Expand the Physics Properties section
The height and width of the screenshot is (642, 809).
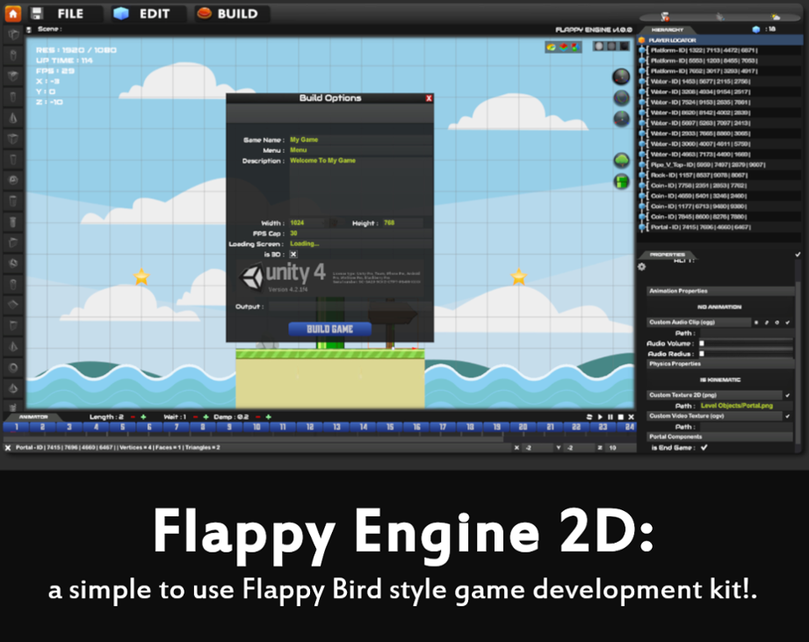pos(719,364)
